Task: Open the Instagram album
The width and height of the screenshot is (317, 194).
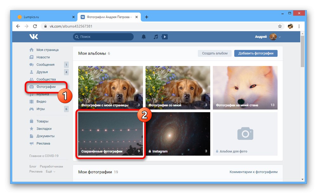Action: (x=178, y=134)
